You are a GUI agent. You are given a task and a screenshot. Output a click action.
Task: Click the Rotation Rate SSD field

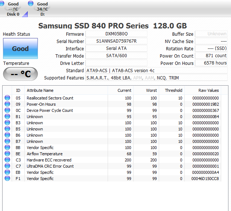pos(211,48)
